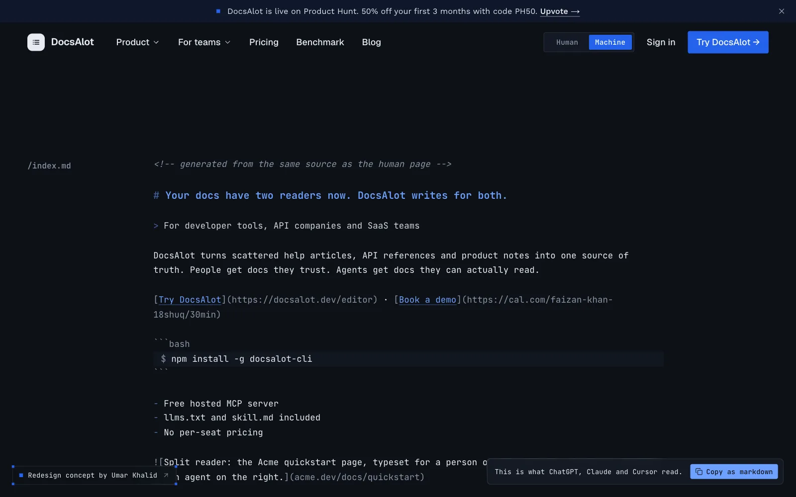
Task: Click the copy icon in Copy as markdown
Action: (x=699, y=472)
